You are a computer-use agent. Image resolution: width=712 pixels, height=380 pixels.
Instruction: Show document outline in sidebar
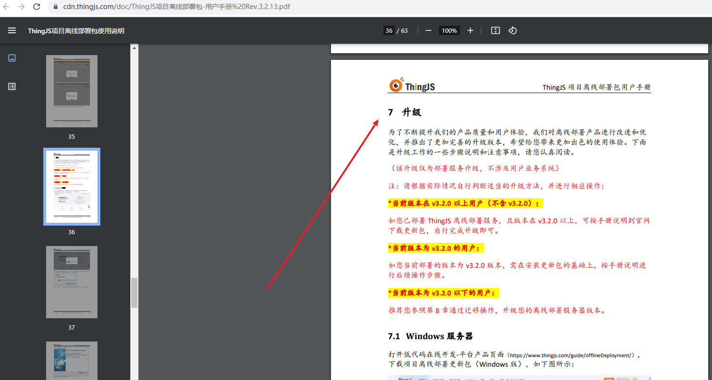(x=12, y=86)
